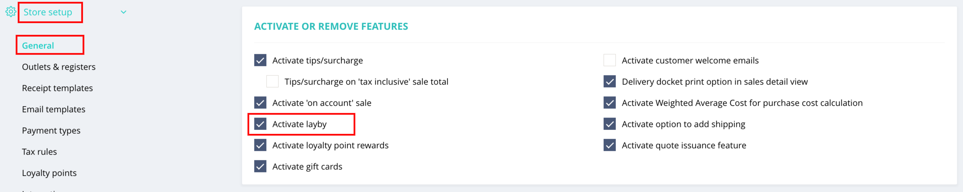Uncheck Activate Weighted Average Cost checkbox
963x192 pixels.
click(609, 102)
